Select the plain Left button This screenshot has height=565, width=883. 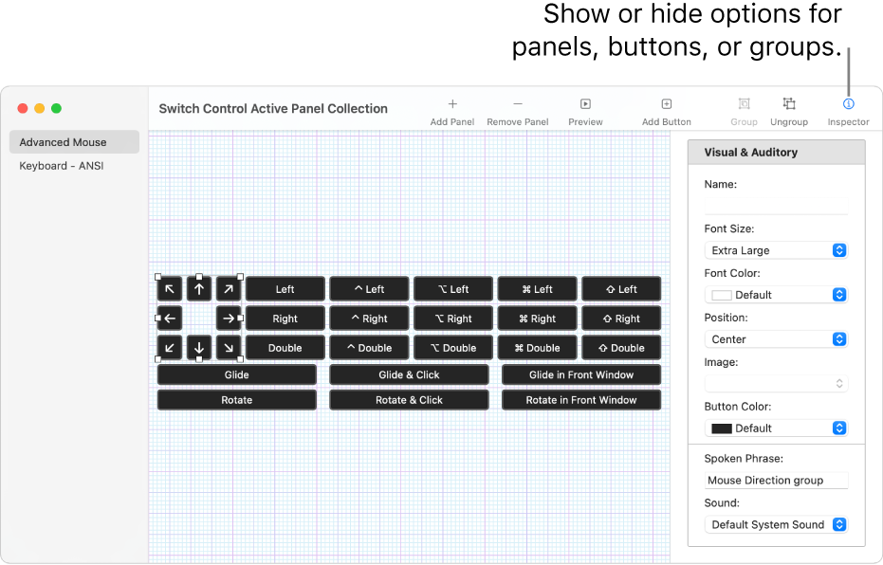(285, 289)
